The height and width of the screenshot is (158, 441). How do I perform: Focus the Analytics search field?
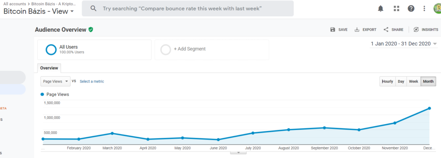tap(188, 9)
